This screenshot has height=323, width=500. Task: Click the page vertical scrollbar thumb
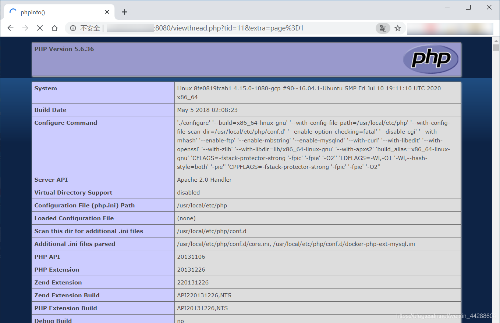tap(496, 47)
